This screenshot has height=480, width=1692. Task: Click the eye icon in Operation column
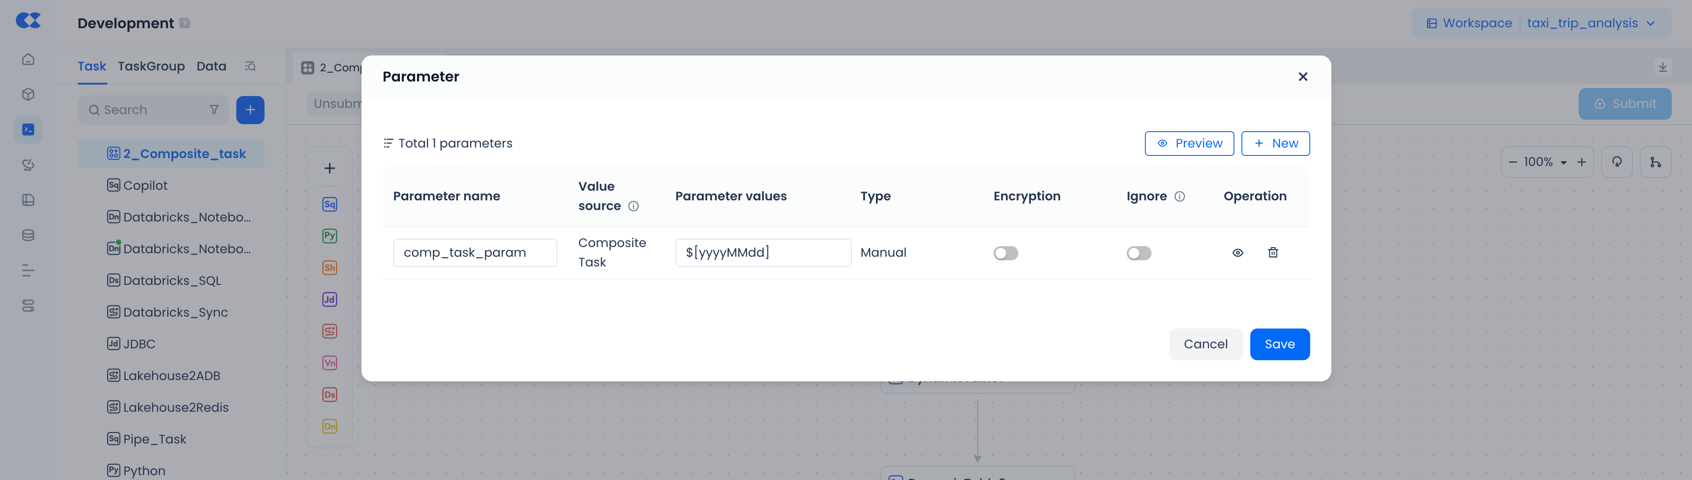(x=1237, y=252)
